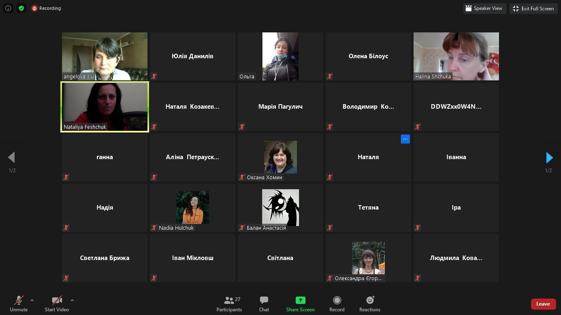Open the Participants panel

pyautogui.click(x=229, y=304)
